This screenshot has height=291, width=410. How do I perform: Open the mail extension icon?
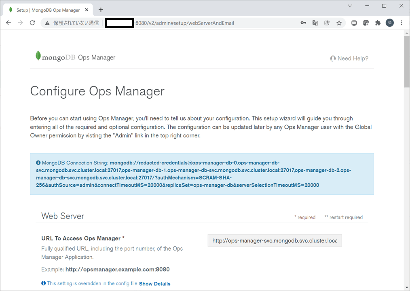tap(354, 23)
